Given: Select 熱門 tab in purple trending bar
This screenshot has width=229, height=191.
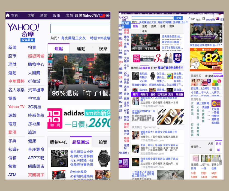Looking at the screenshot, I should [x=135, y=95].
